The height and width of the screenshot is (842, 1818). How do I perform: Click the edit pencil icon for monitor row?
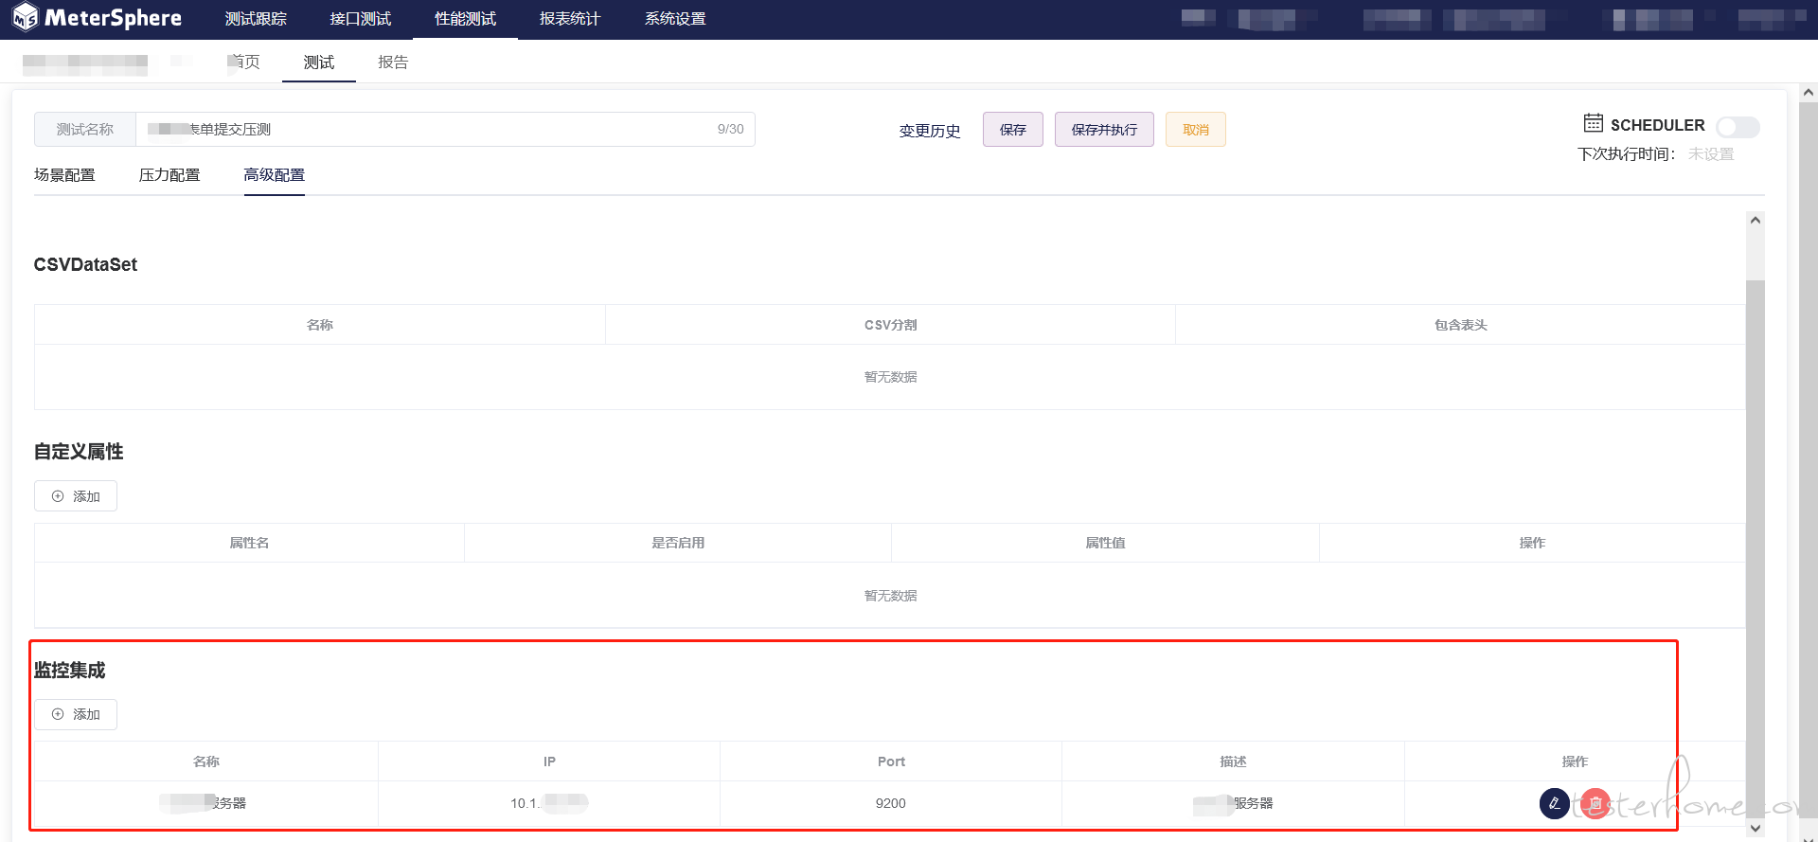click(x=1554, y=803)
